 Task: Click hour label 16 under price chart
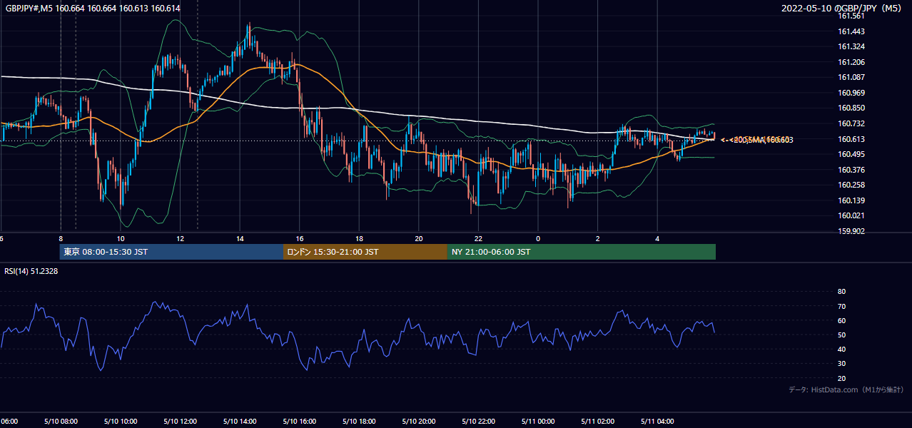tap(300, 239)
